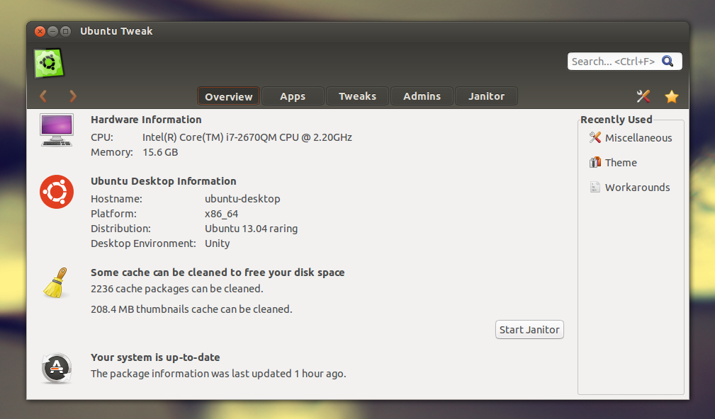Click the Your system is up-to-date heading
The width and height of the screenshot is (715, 419).
(x=155, y=357)
